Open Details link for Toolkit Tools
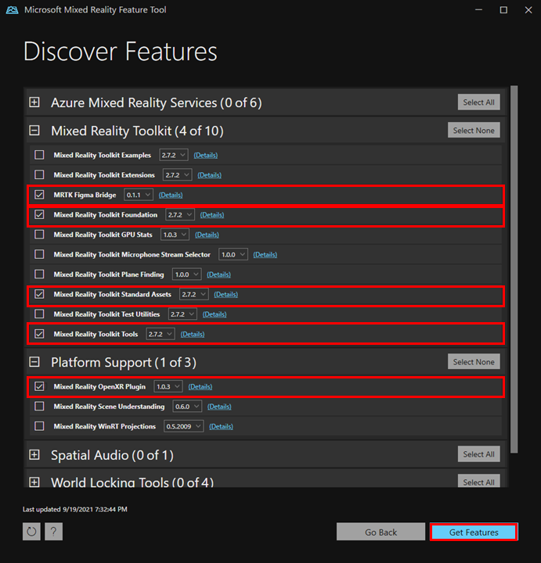Viewport: 541px width, 563px height. coord(193,335)
